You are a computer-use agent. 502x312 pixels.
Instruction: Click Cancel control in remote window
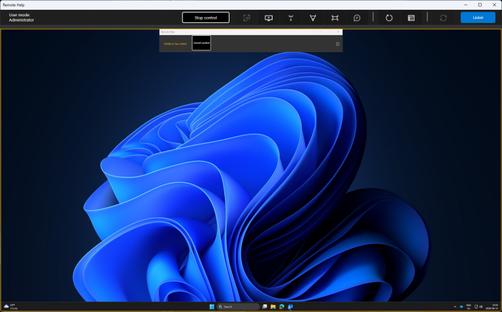[201, 43]
